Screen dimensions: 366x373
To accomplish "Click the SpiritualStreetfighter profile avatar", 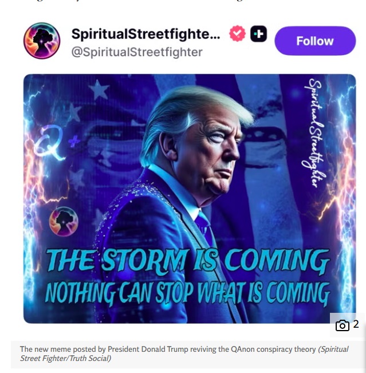I will 42,41.
